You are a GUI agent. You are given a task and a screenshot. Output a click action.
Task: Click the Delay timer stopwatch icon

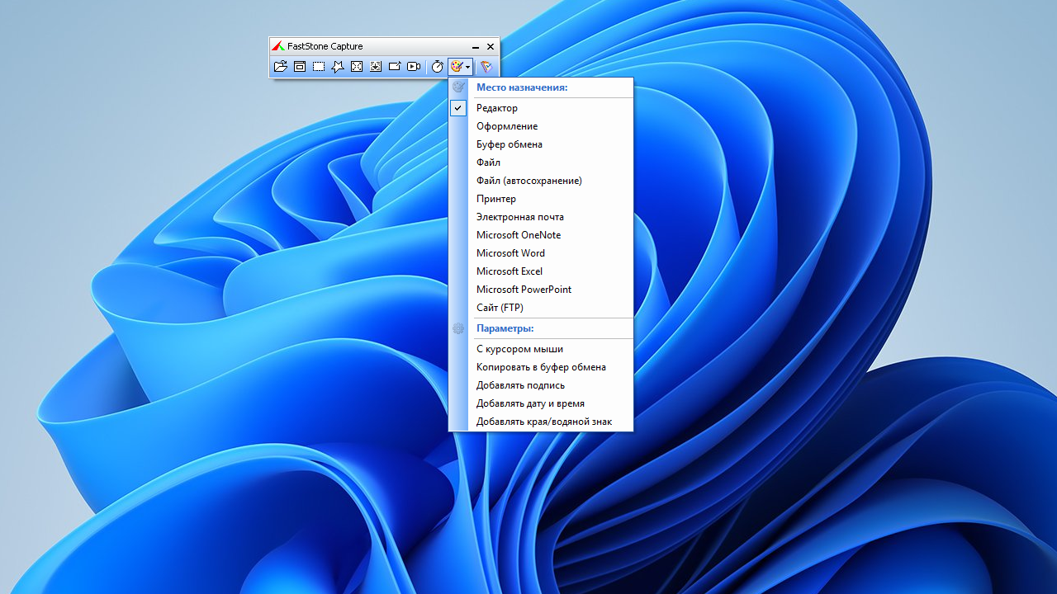coord(438,67)
